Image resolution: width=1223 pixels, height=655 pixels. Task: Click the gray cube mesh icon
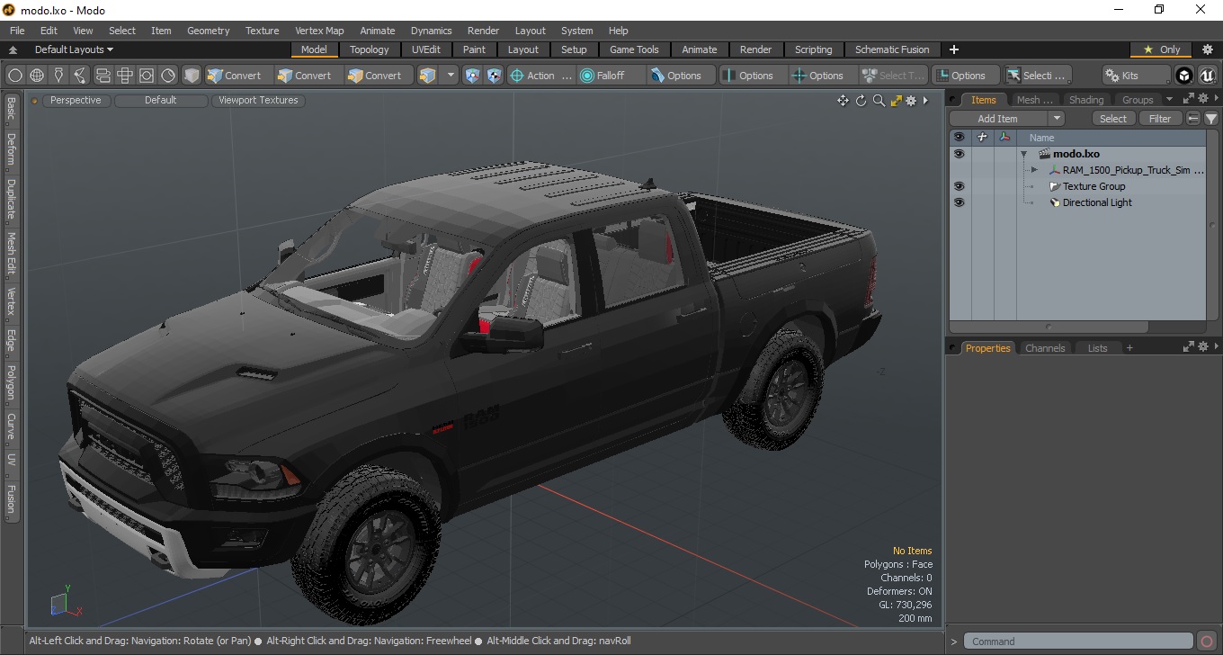192,76
